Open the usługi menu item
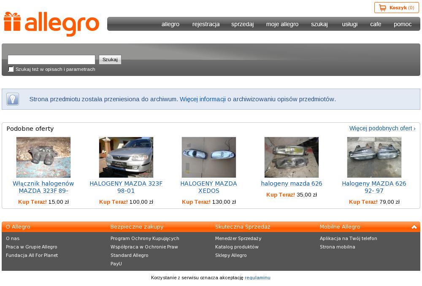 click(x=349, y=24)
